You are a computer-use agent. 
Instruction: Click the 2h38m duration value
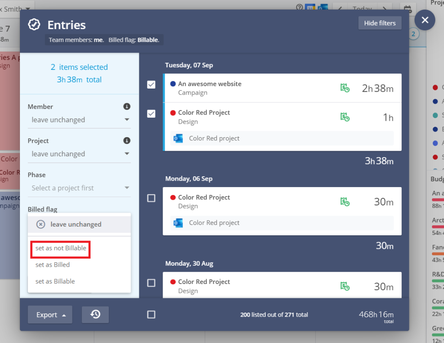pyautogui.click(x=378, y=89)
